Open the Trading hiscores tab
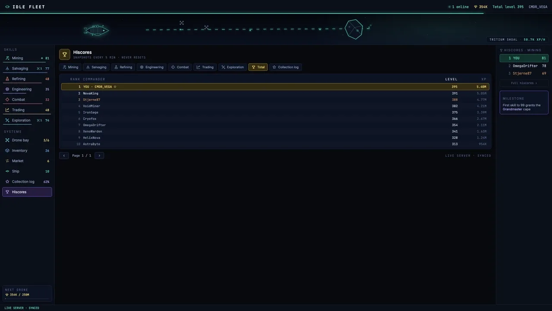The height and width of the screenshot is (311, 552). coord(205,67)
